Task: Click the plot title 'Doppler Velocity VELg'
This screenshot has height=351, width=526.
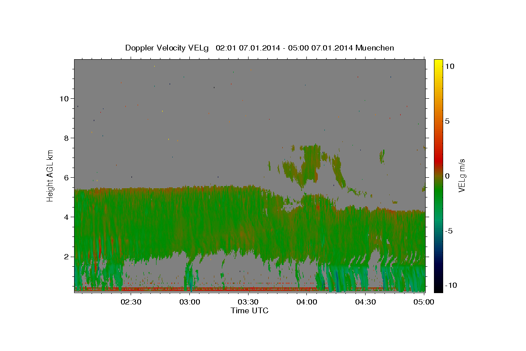Action: click(167, 48)
